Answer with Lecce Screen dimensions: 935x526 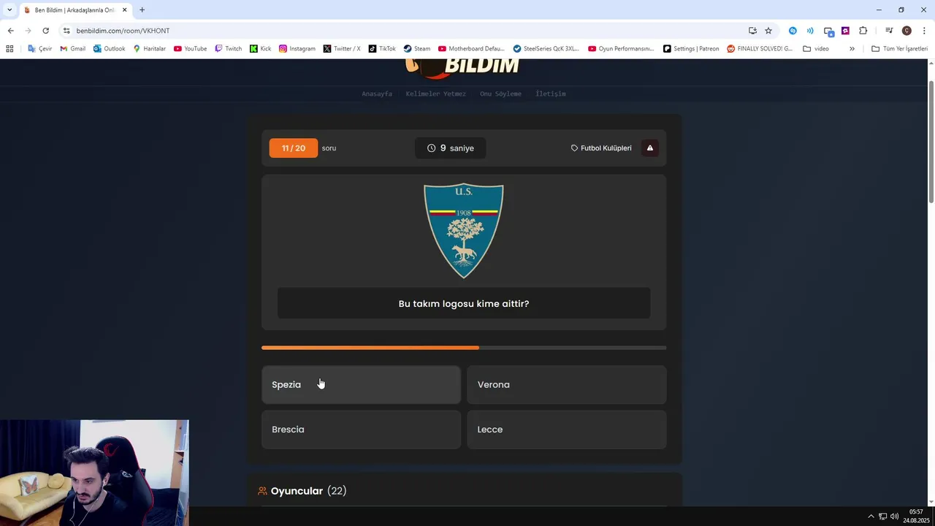coord(567,430)
